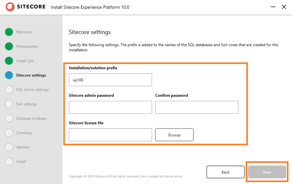Click the Confirm password label
Image resolution: width=292 pixels, height=184 pixels.
tap(172, 95)
